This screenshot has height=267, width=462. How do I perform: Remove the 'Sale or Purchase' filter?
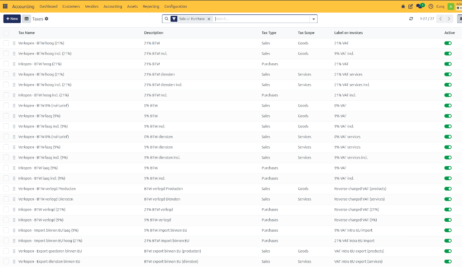209,19
